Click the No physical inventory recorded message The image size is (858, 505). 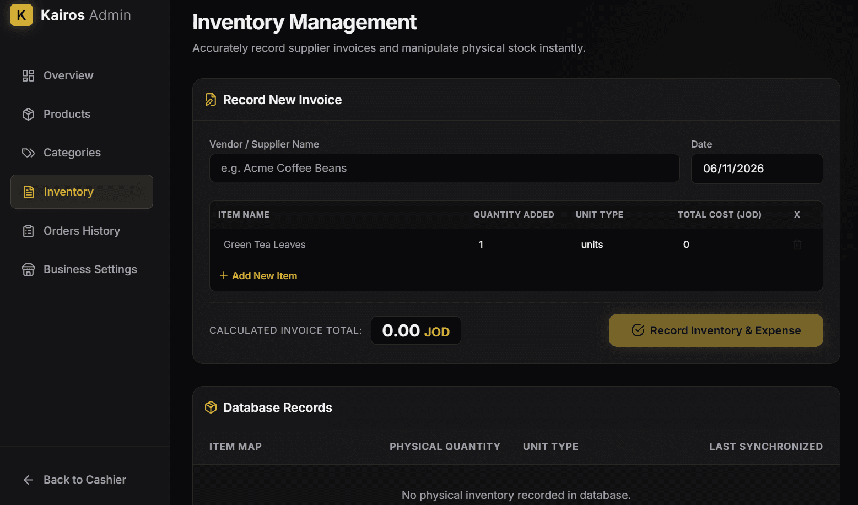click(x=516, y=495)
